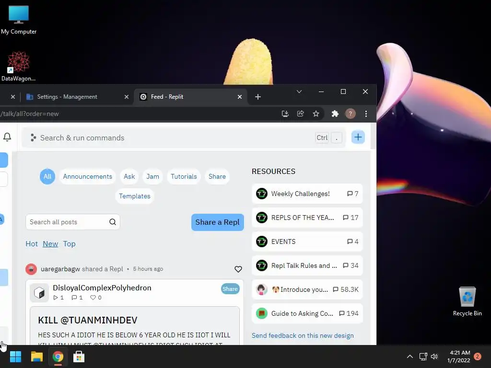Click the DisloyalComplexPolyhedron repl icon

click(x=39, y=293)
